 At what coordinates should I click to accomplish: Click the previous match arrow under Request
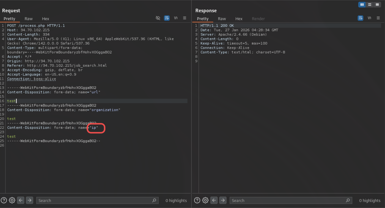tap(21, 200)
